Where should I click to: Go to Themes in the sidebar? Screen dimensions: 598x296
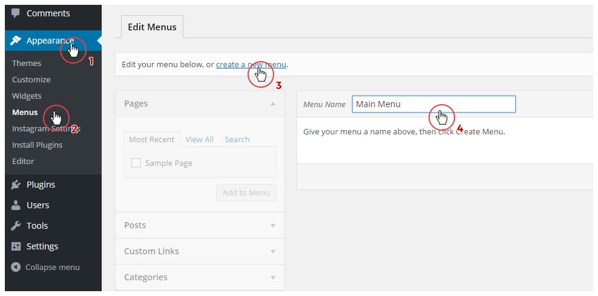pos(27,63)
